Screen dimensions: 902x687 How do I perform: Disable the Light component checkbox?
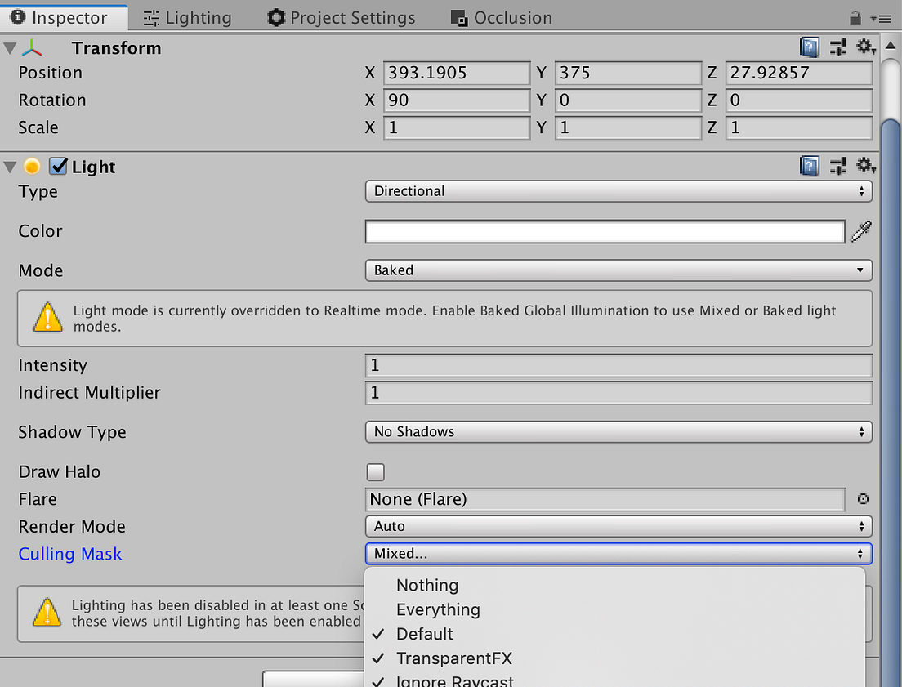click(x=58, y=165)
